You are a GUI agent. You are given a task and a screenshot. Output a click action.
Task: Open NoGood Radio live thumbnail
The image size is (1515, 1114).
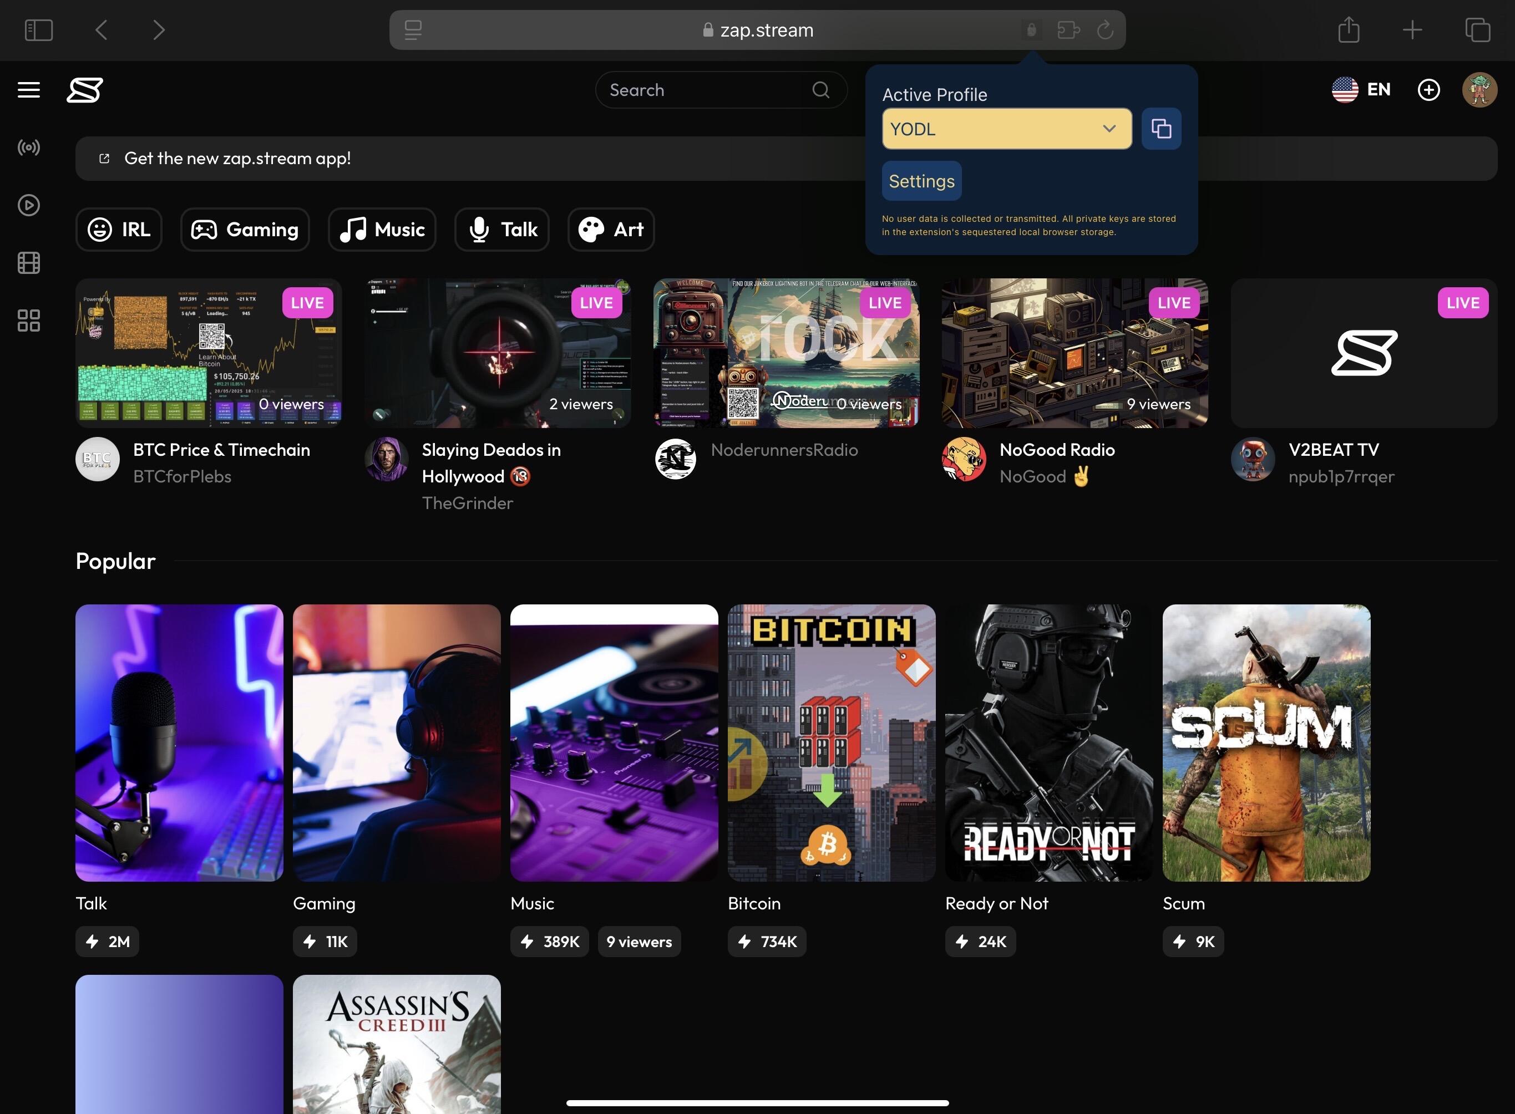(1075, 353)
